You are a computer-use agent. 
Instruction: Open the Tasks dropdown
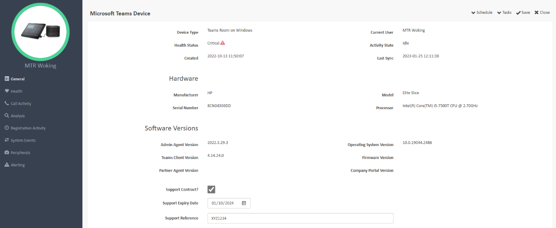tap(504, 13)
